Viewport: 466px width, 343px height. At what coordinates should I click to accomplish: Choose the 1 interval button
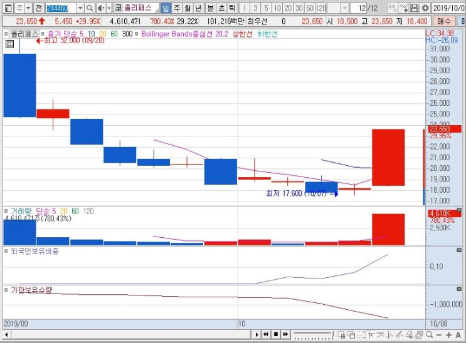(245, 8)
